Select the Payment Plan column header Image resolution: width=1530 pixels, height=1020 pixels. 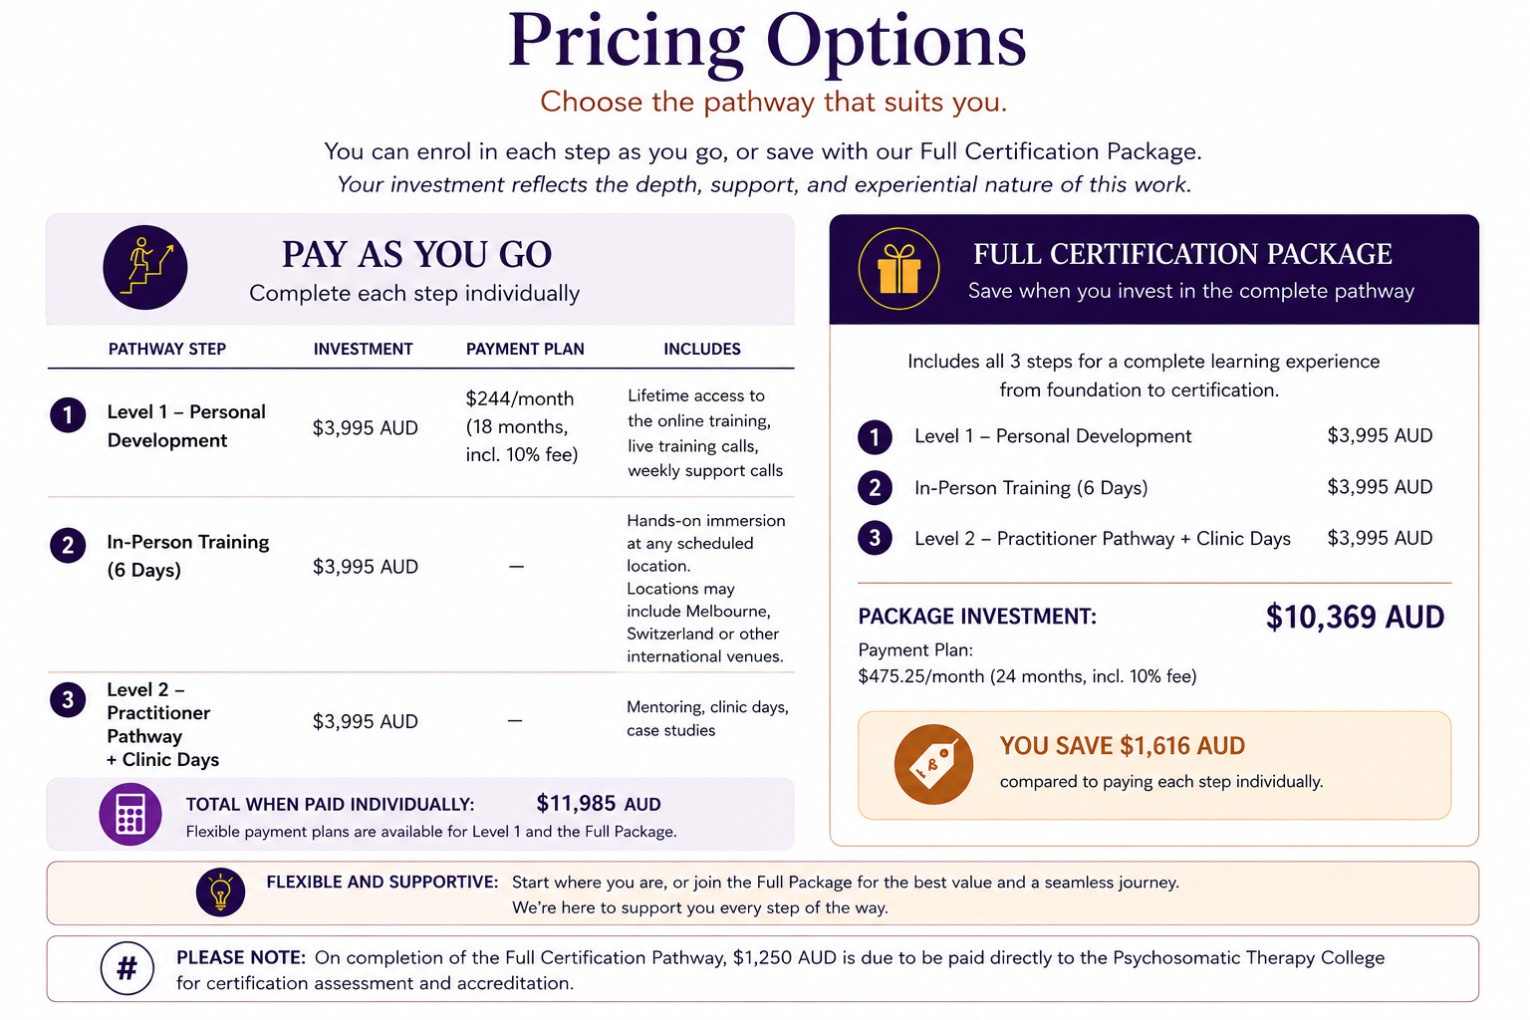[x=525, y=350]
